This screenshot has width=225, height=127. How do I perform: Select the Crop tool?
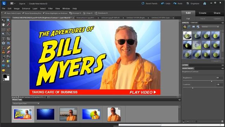[8, 38]
